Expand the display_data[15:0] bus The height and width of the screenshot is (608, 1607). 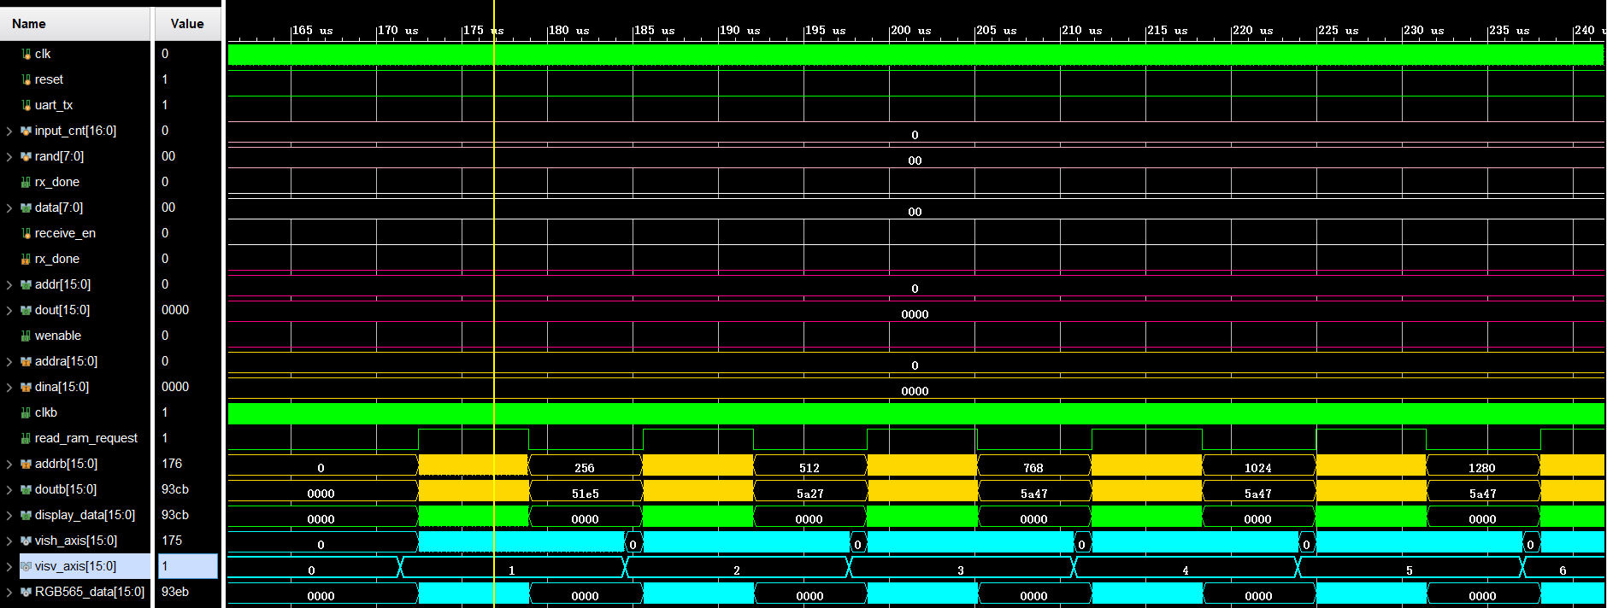(9, 515)
